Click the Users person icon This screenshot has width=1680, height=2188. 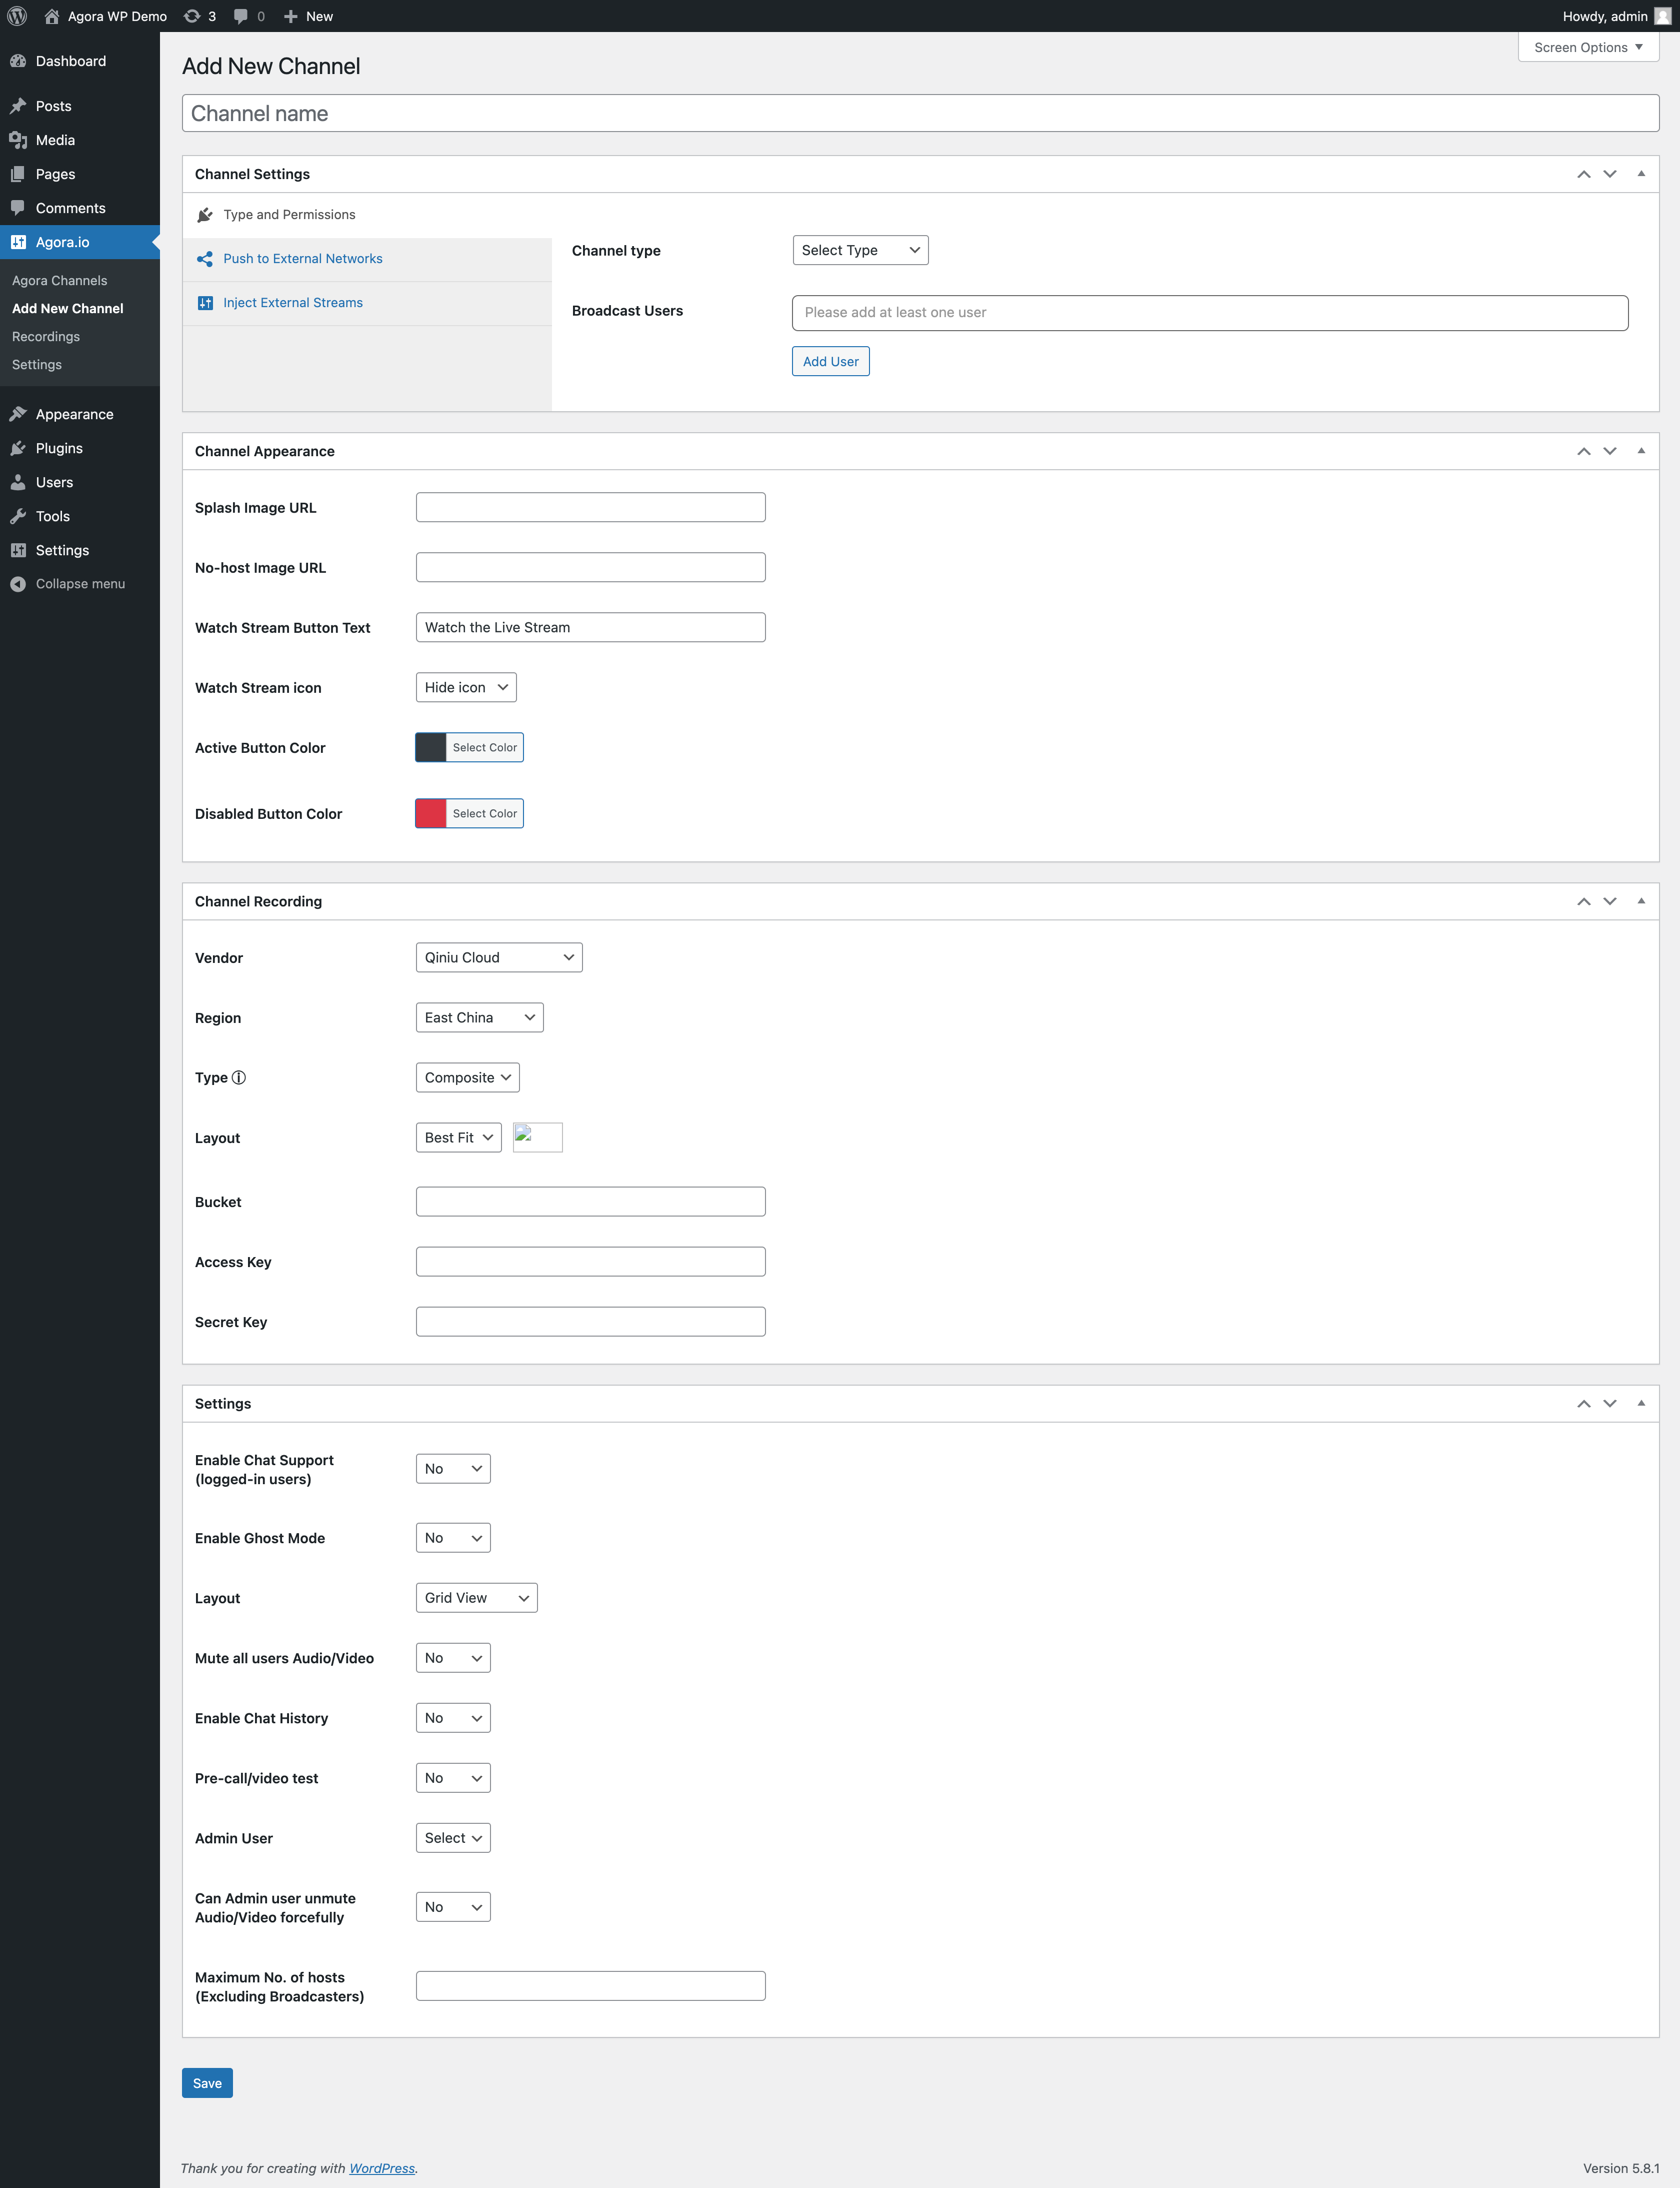(18, 482)
